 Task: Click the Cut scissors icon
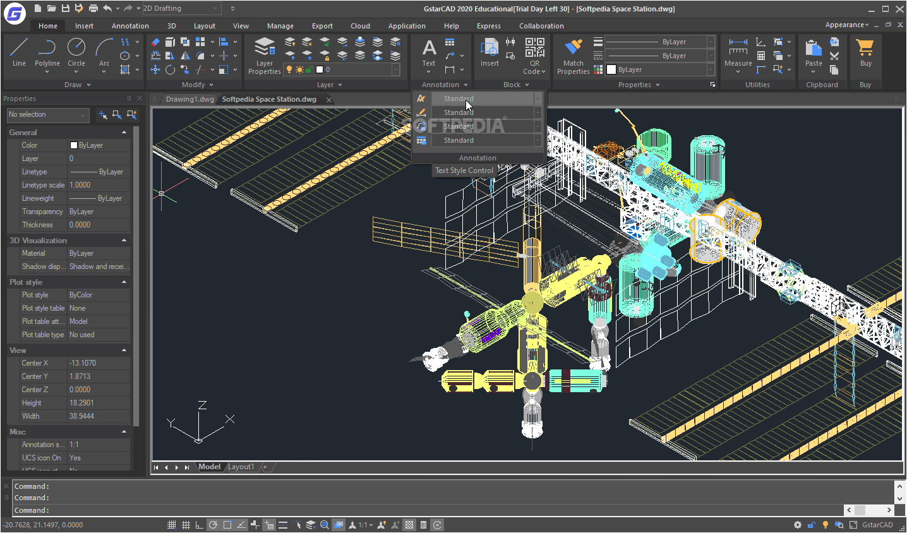834,56
